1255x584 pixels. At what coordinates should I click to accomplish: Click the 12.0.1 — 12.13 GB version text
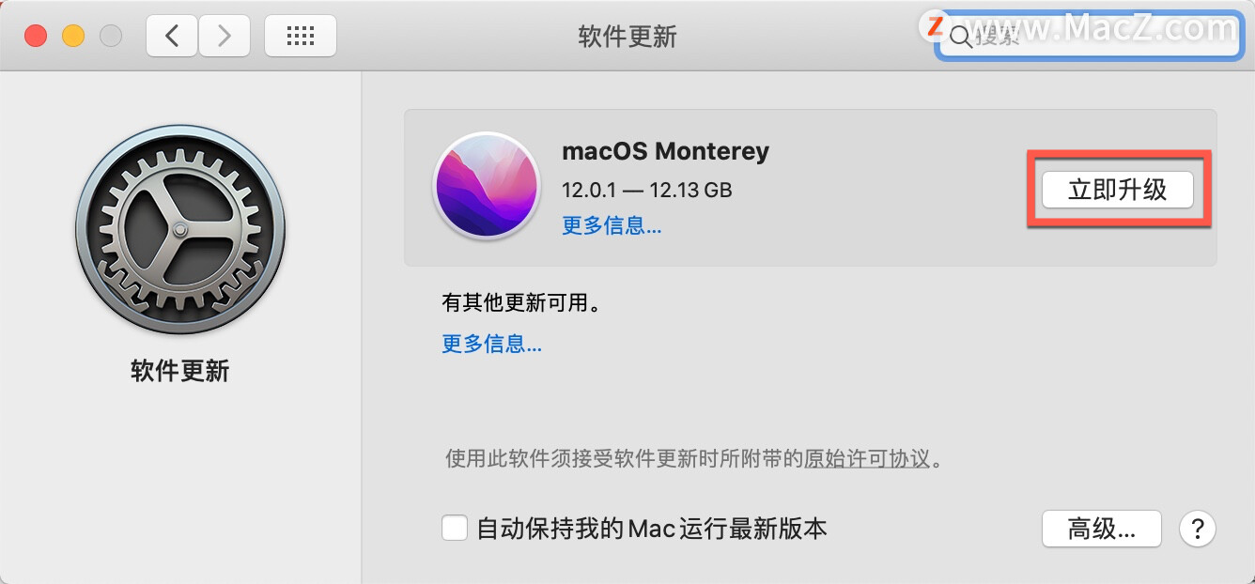[646, 190]
